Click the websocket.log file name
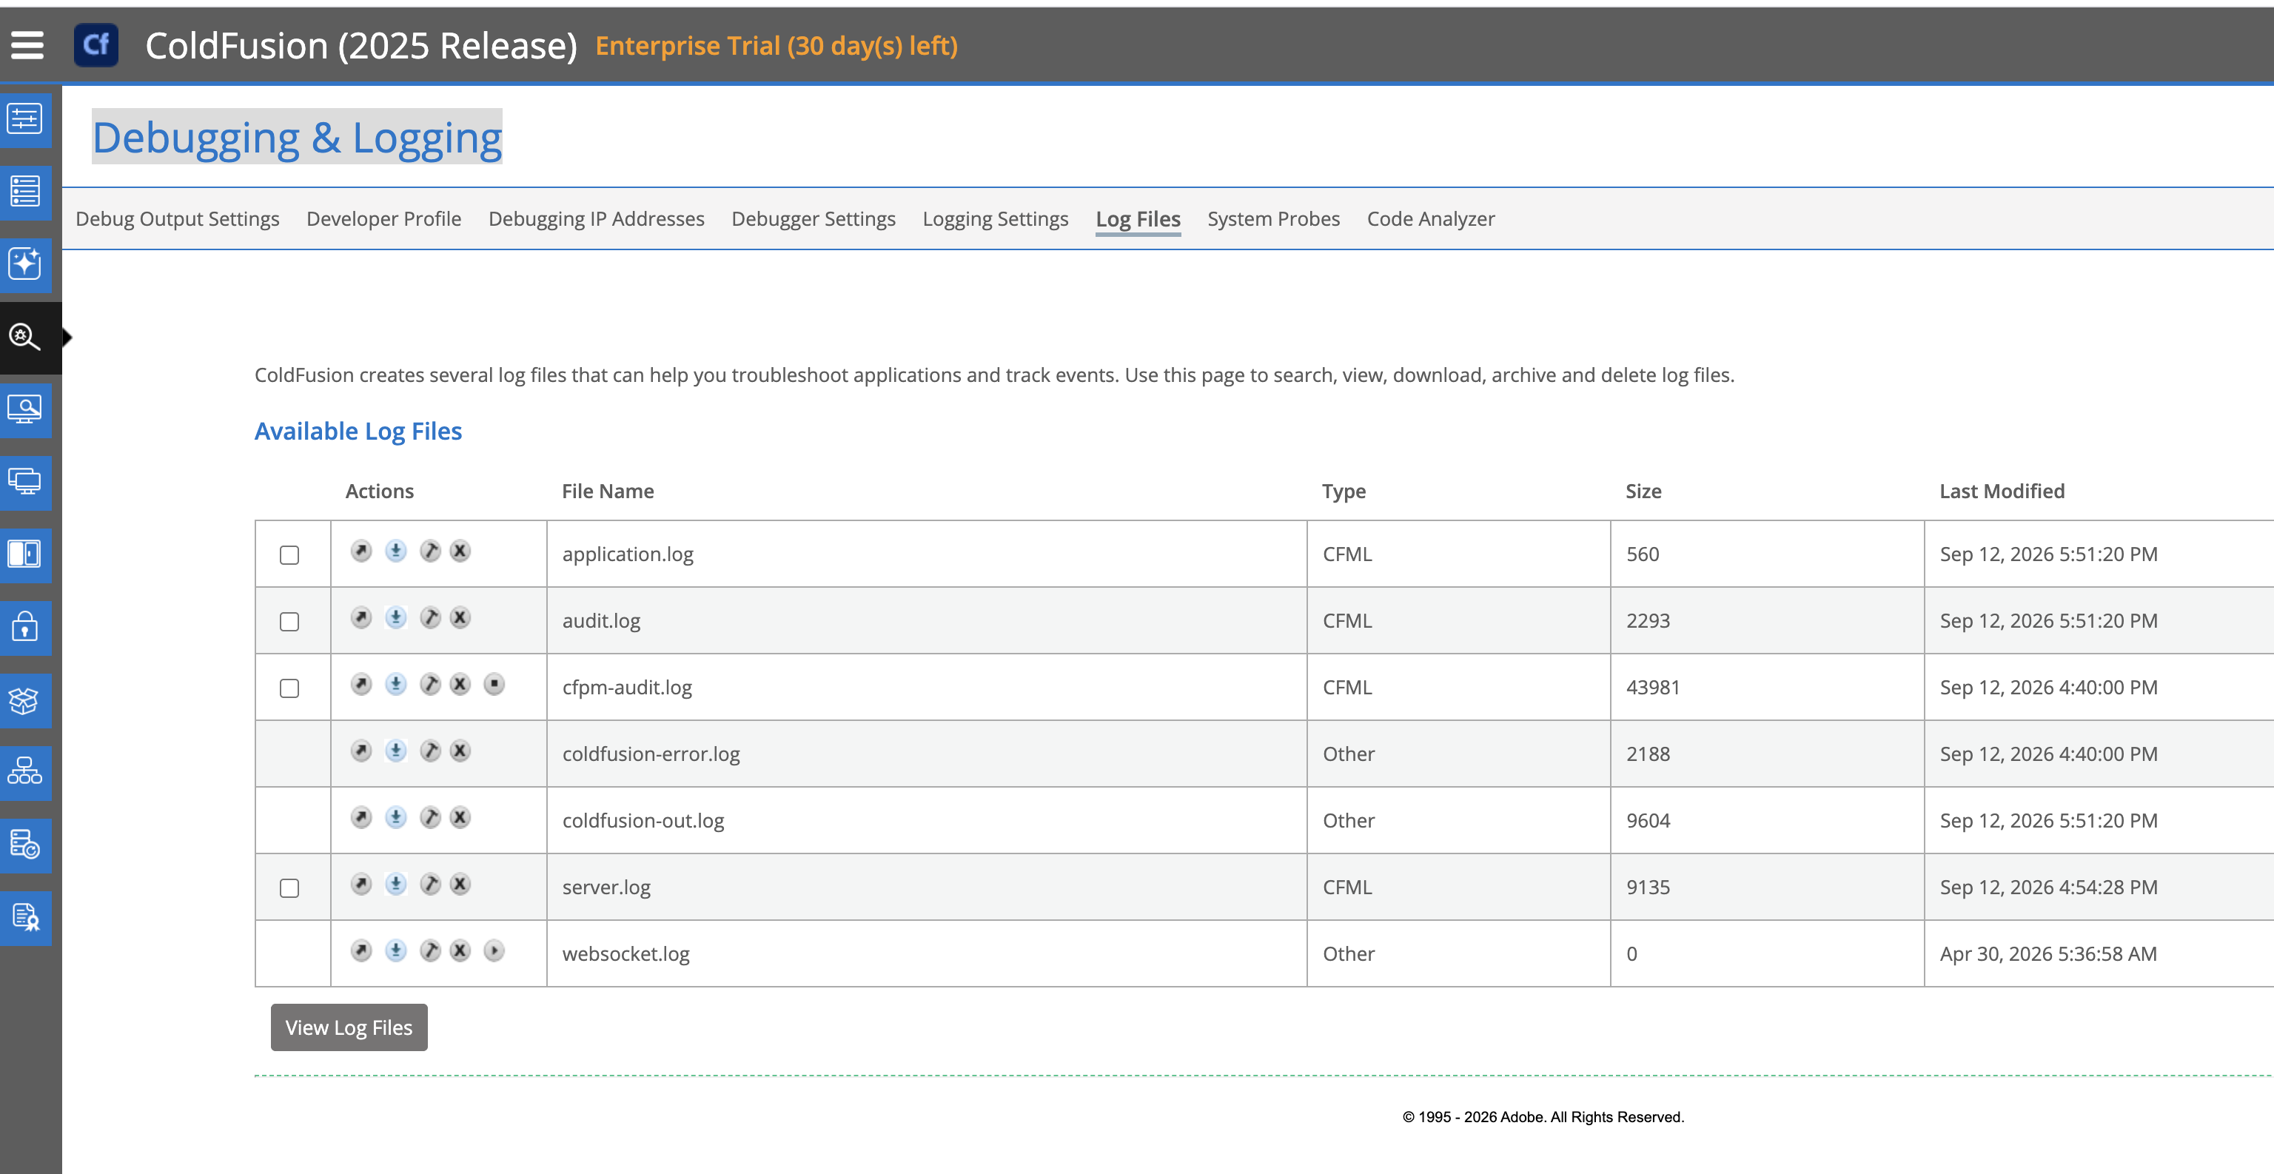 point(626,953)
